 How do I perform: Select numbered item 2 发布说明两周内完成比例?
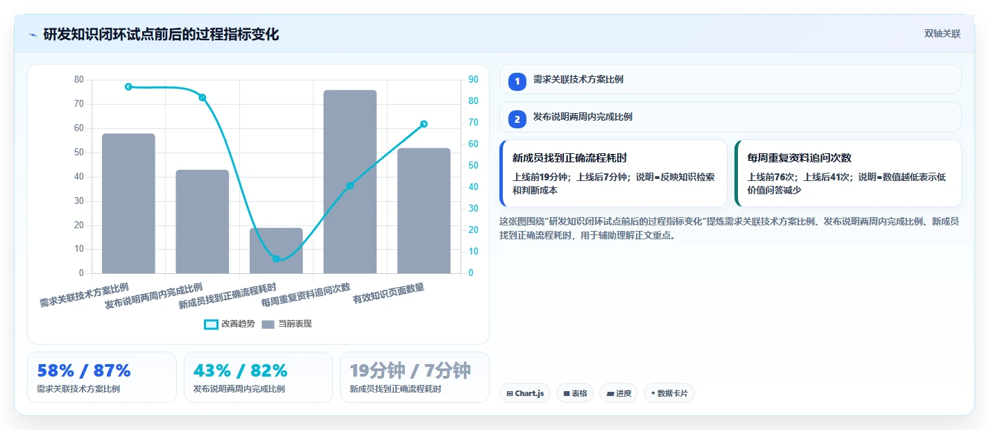pyautogui.click(x=730, y=117)
